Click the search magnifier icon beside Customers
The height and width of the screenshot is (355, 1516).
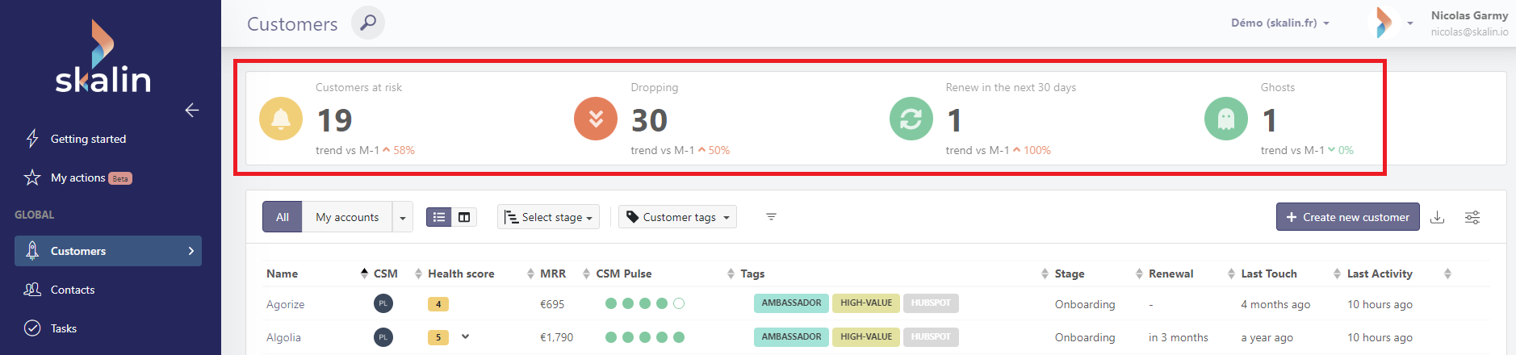pyautogui.click(x=368, y=23)
